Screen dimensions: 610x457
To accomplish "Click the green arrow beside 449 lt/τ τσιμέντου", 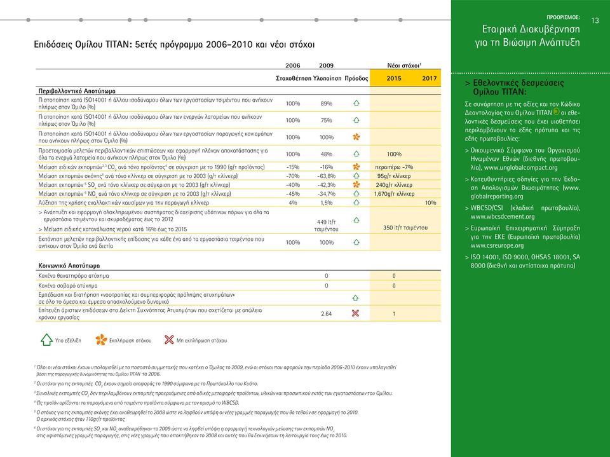I will [x=356, y=221].
